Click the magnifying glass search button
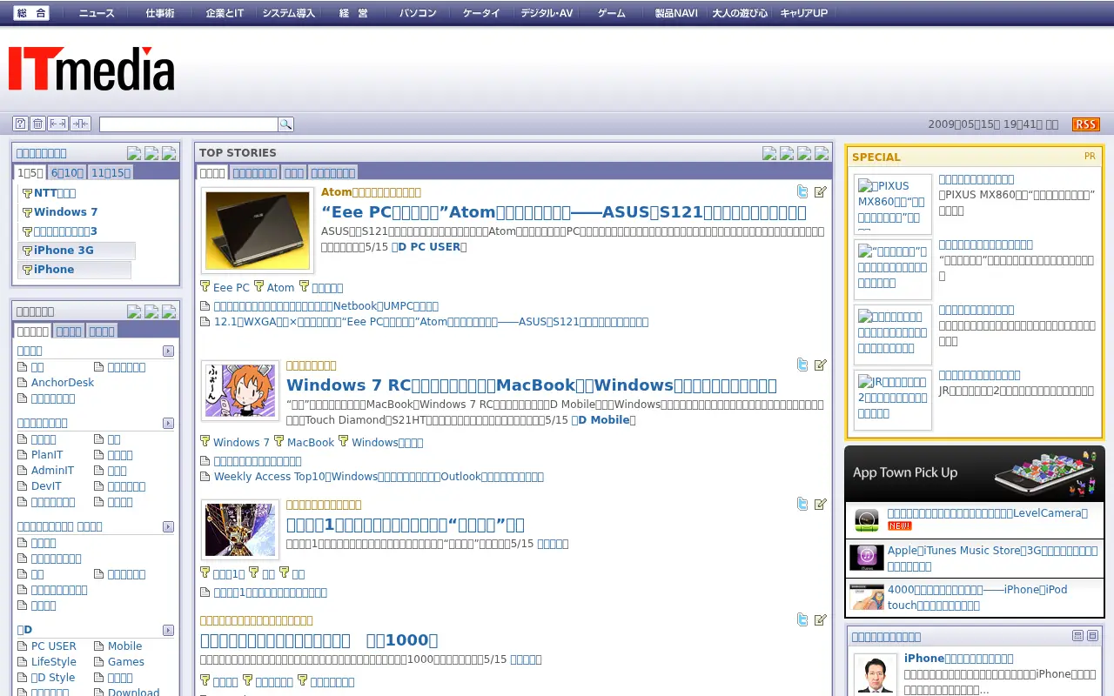The height and width of the screenshot is (696, 1114). pos(285,124)
